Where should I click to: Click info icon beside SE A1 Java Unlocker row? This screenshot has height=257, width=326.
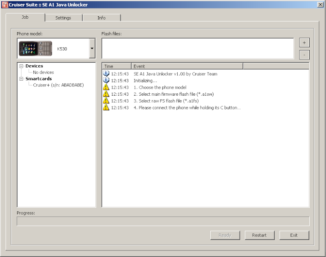(x=106, y=74)
